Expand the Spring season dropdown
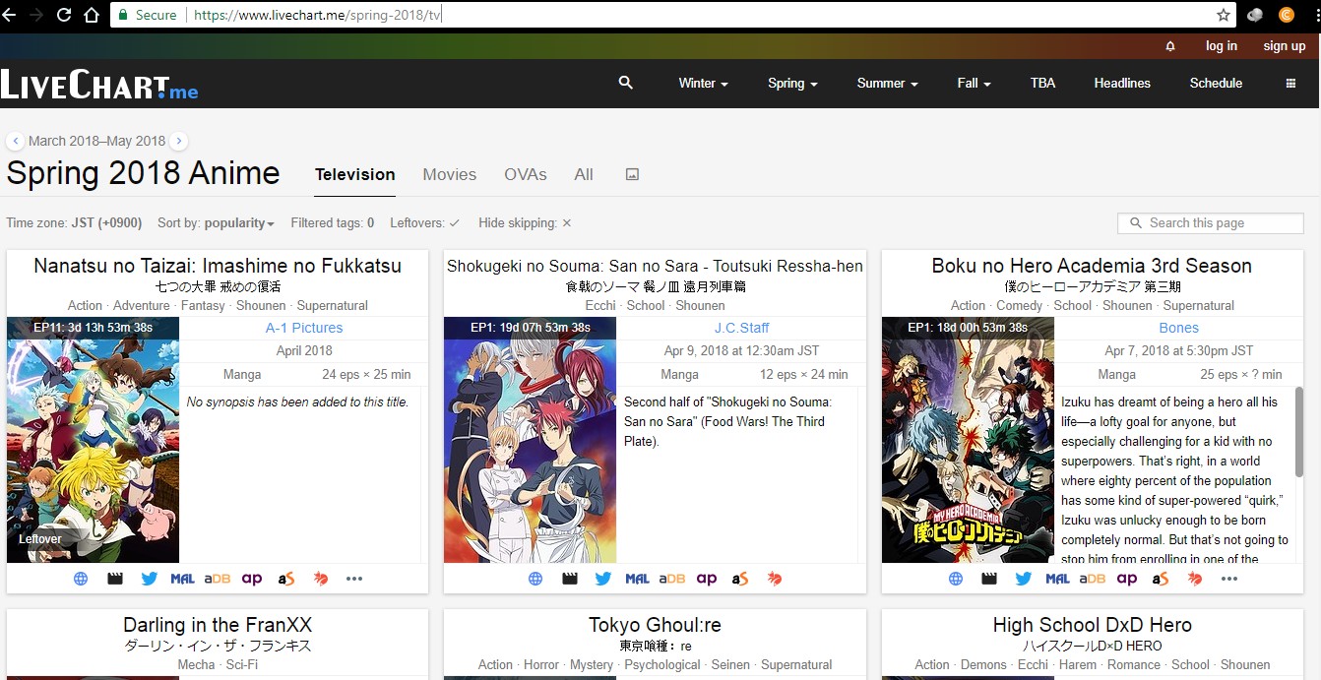Screen dimensions: 1321x680 coord(792,84)
